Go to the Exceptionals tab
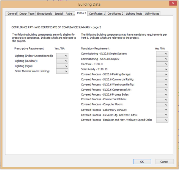 coord(45,14)
